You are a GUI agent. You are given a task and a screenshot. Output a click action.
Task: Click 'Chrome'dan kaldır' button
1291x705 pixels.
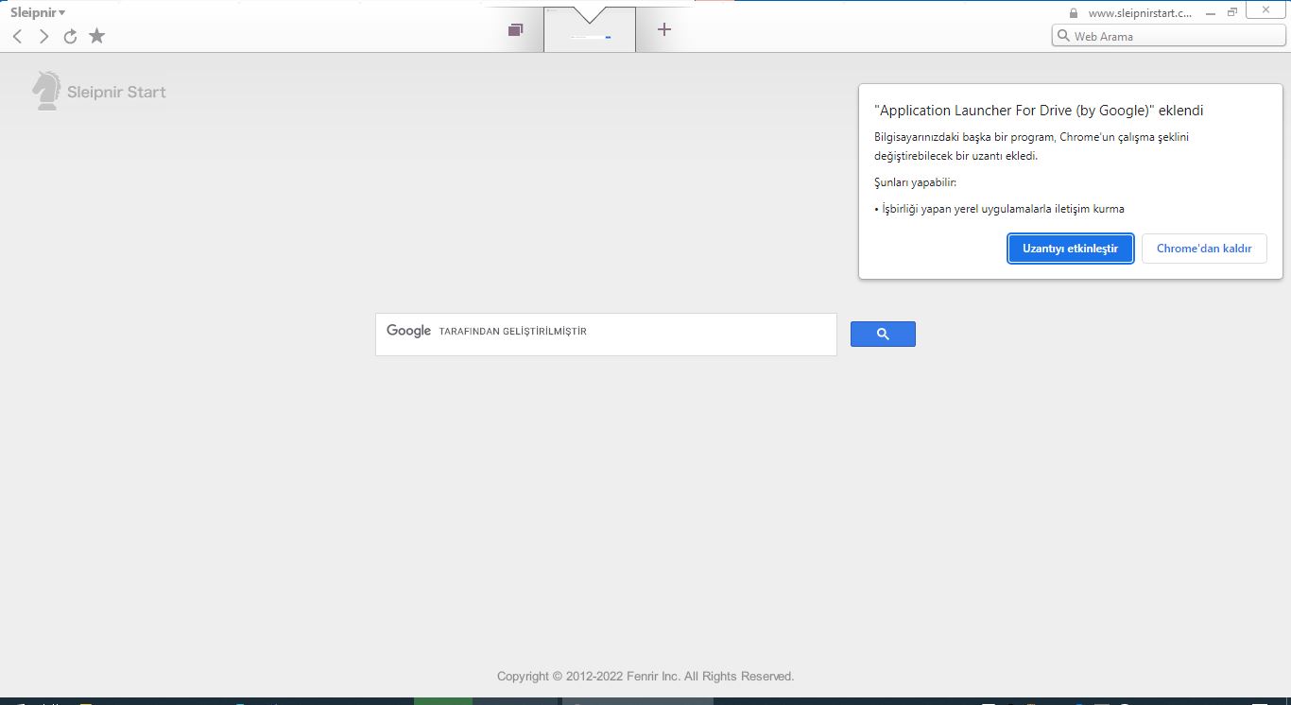point(1204,249)
